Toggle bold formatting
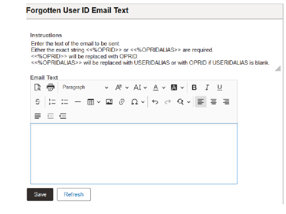 (x=194, y=88)
